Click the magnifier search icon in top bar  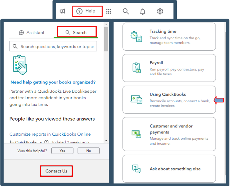pos(126,11)
